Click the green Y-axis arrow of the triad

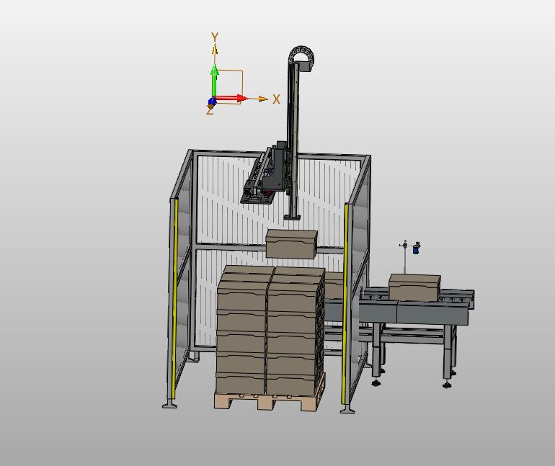[214, 81]
